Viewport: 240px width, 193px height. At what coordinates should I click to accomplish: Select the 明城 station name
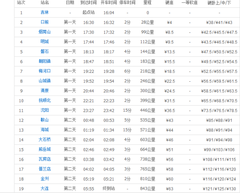tap(45, 42)
